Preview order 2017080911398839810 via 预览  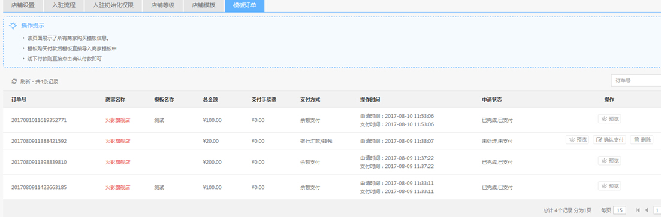(609, 161)
